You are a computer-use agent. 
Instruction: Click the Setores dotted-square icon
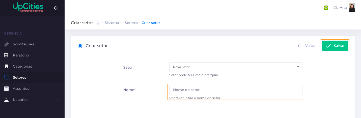pos(6,77)
